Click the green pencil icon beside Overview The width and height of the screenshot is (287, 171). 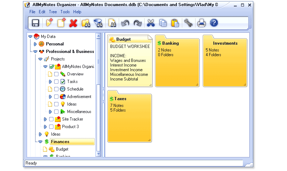[62, 74]
